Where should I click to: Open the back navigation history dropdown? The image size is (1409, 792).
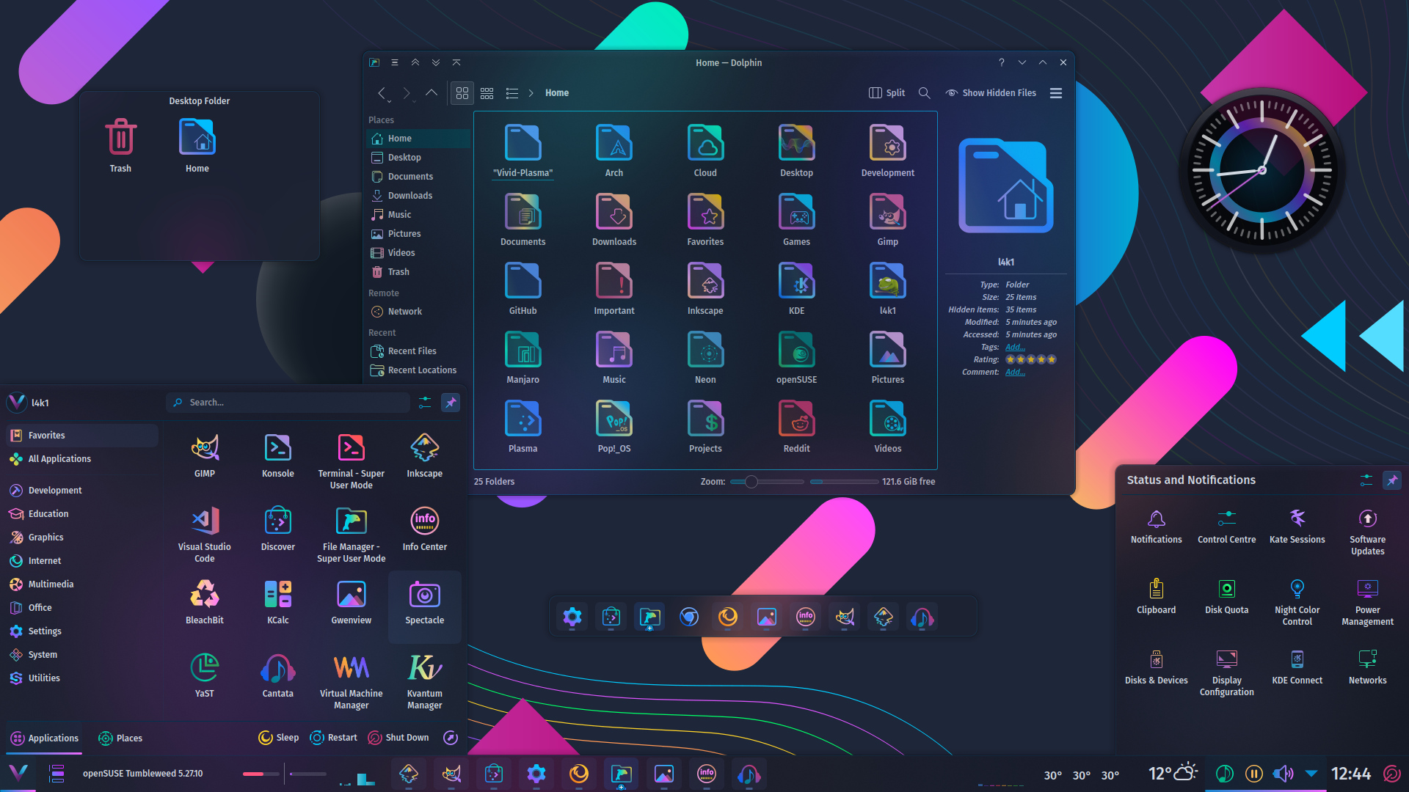click(388, 100)
